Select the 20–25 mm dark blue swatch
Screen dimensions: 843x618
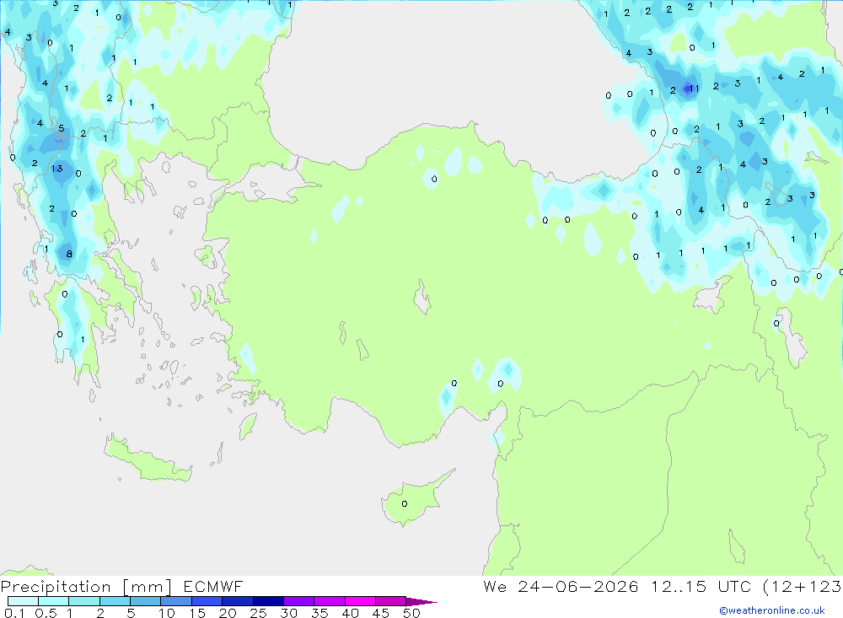238,601
